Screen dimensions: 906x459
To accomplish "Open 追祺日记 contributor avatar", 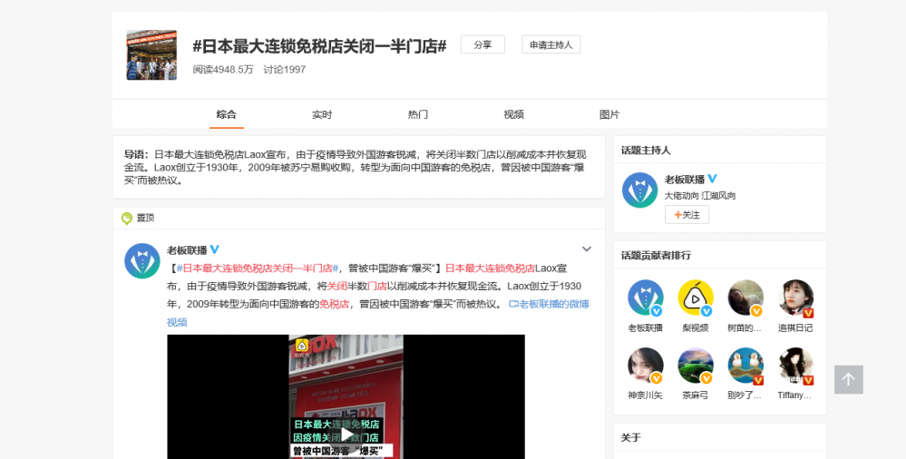I will [x=795, y=298].
